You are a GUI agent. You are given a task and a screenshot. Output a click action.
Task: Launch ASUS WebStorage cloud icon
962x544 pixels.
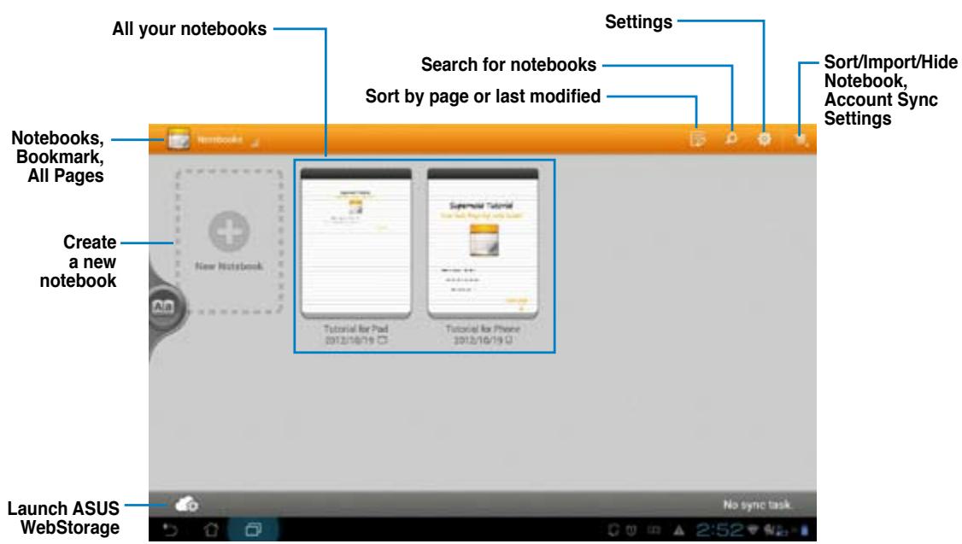[x=186, y=505]
